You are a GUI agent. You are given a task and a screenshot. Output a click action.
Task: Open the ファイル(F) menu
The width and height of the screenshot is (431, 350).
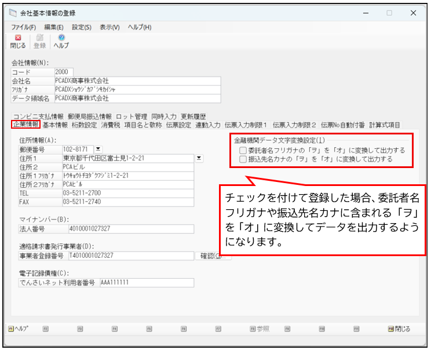(x=23, y=27)
